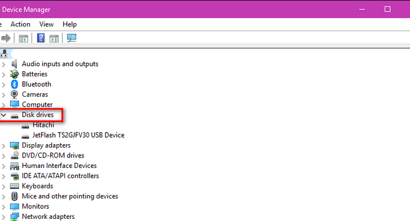Screen dimensions: 410x221
Task: Click the scan for hardware changes icon
Action: [71, 38]
